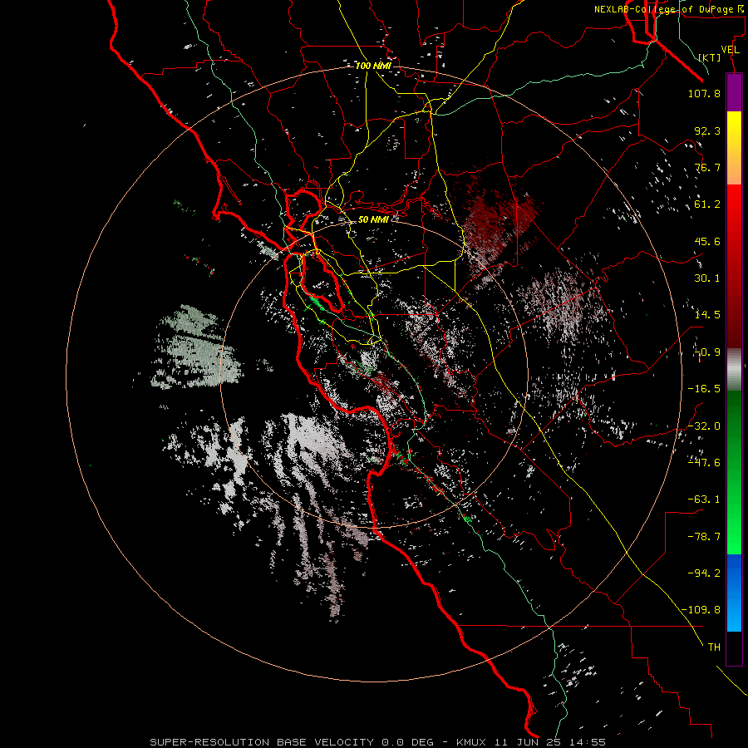
Task: Pick the black TH segment of the color bar
Action: pos(734,647)
